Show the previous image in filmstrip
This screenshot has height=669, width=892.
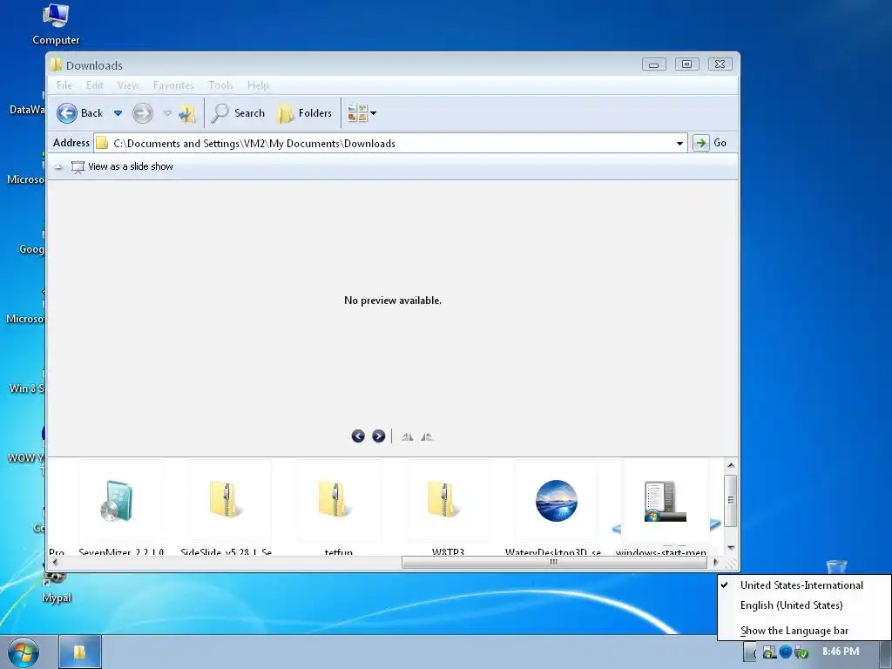pyautogui.click(x=358, y=436)
